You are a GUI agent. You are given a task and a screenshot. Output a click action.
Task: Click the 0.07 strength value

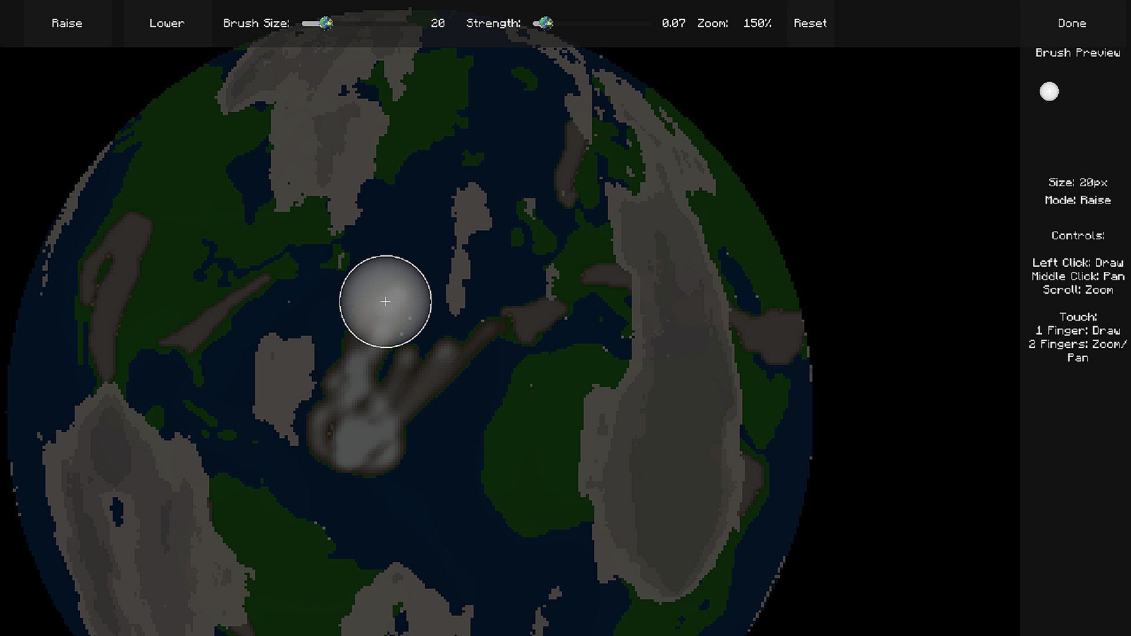pyautogui.click(x=673, y=23)
